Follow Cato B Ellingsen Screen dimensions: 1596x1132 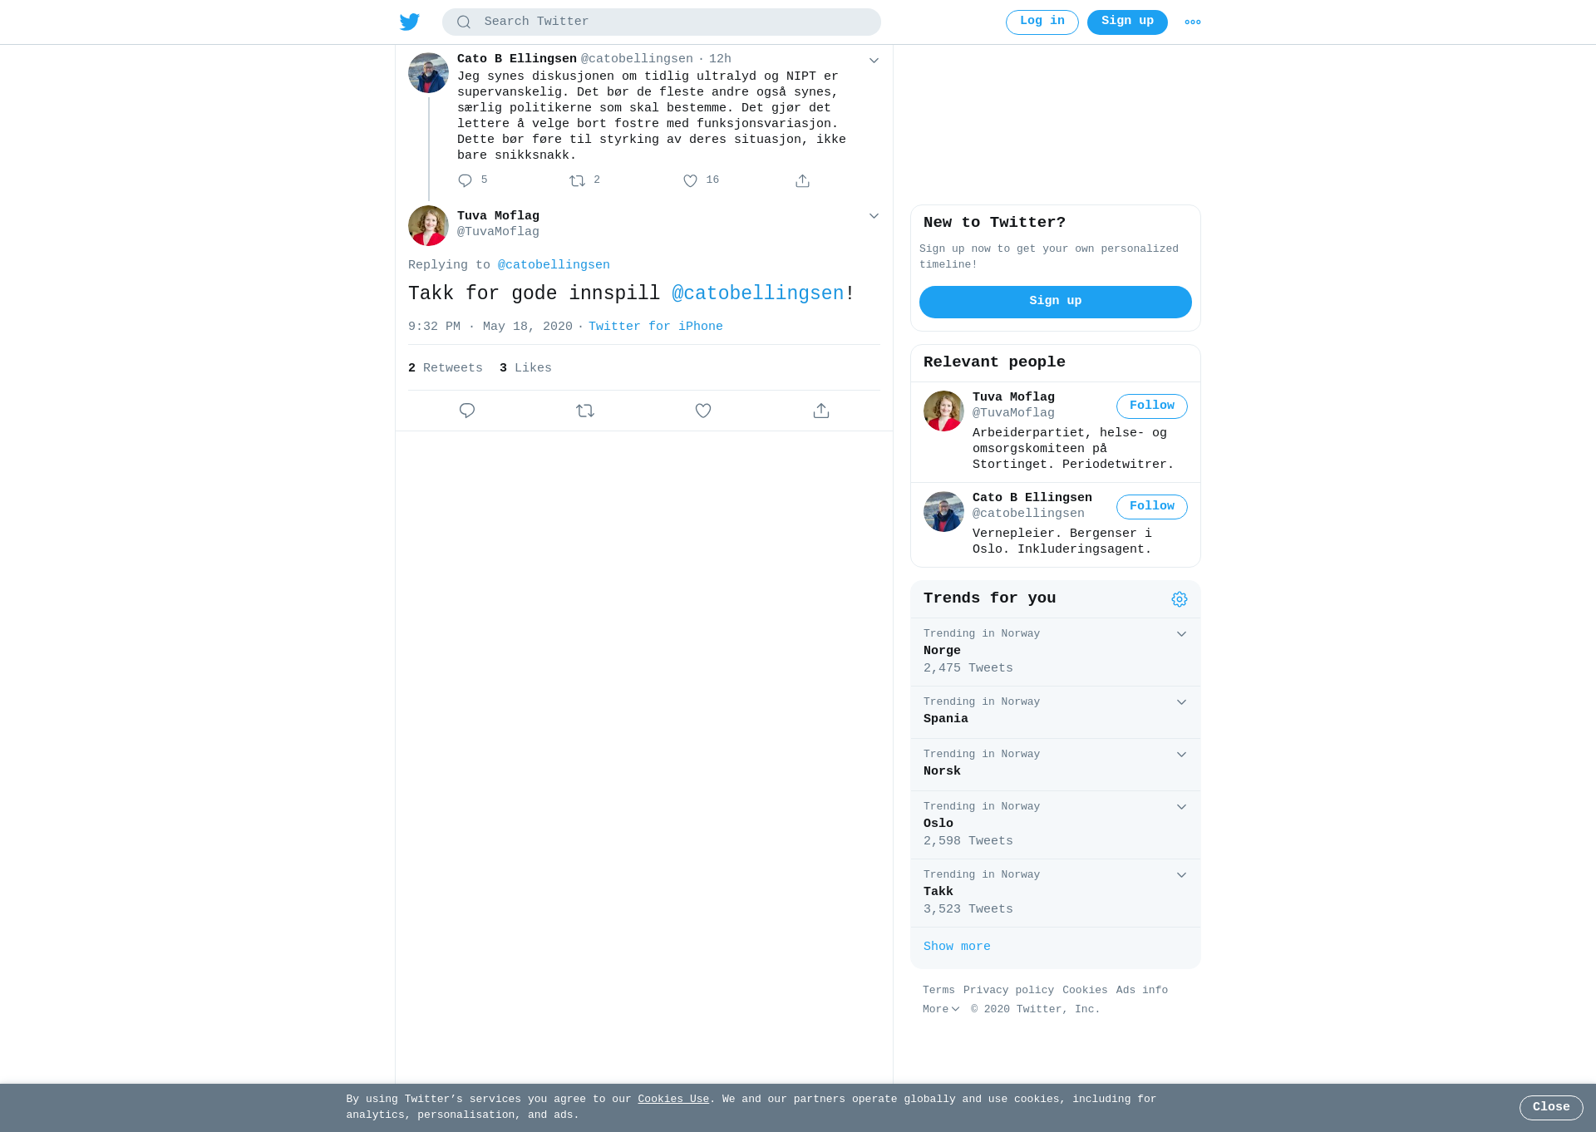coord(1152,507)
